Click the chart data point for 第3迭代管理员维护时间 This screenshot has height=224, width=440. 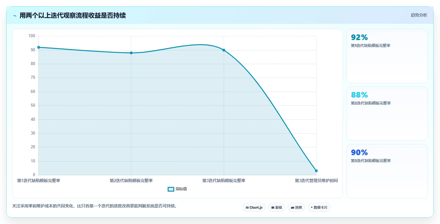pos(316,171)
